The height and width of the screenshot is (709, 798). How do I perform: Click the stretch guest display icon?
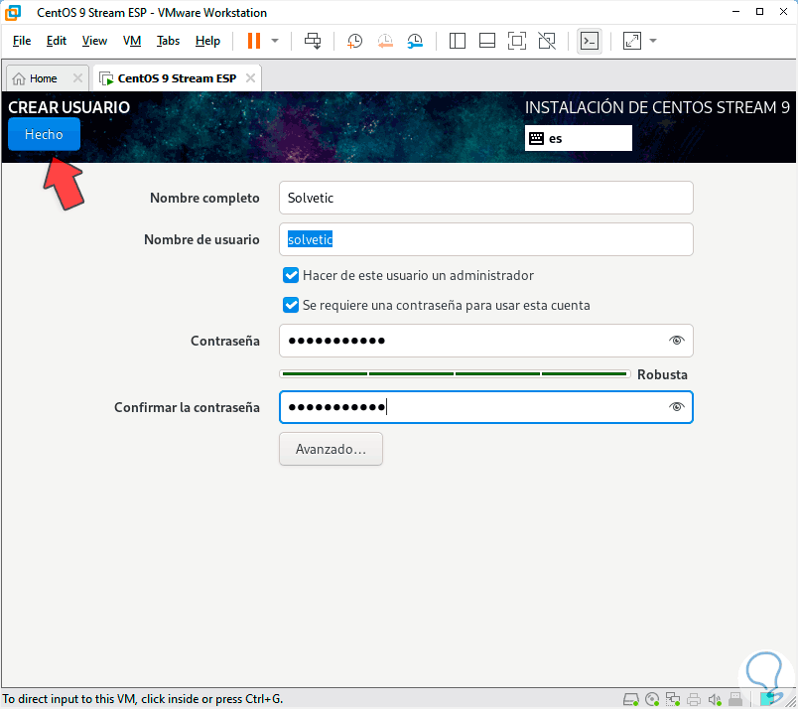632,41
